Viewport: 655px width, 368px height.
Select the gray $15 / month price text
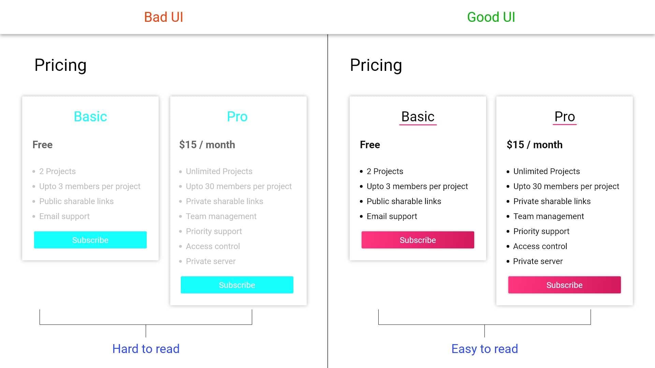coord(207,144)
